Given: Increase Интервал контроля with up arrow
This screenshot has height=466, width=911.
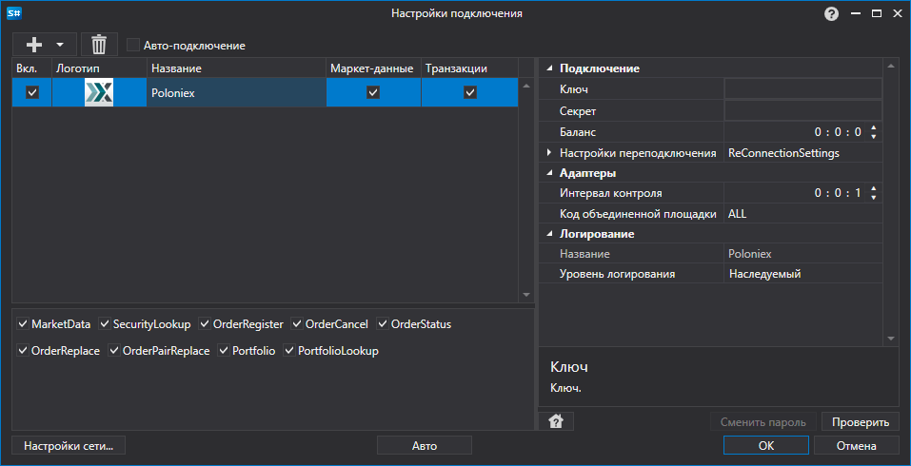Looking at the screenshot, I should [873, 188].
